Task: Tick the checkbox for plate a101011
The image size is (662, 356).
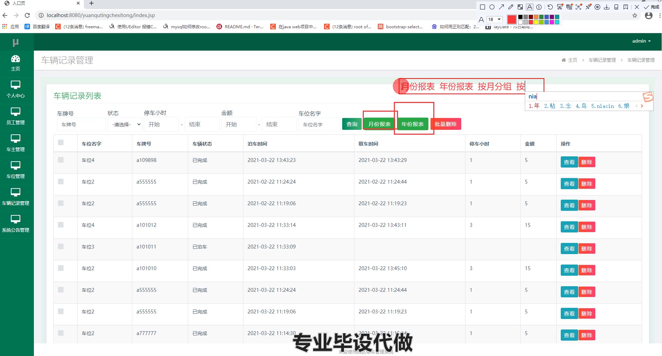Action: point(61,246)
